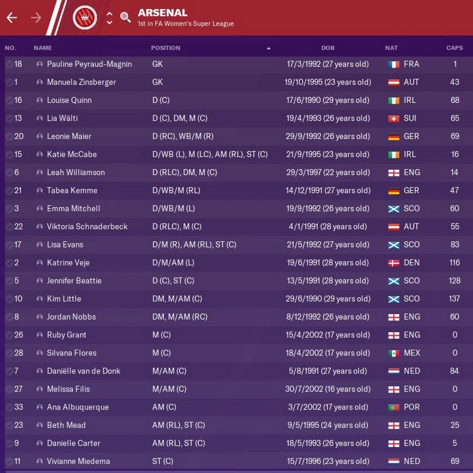Open Daniëlle van de Donk's profile

point(84,371)
